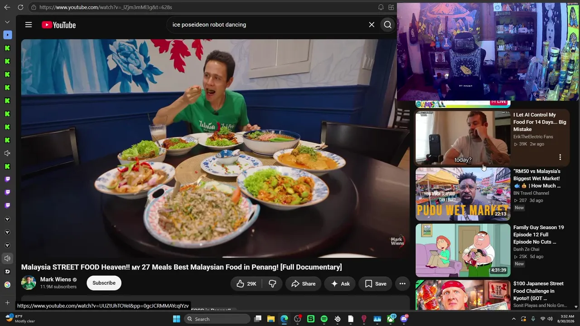This screenshot has height=326, width=580.
Task: Subscribe to Mark Wiens
Action: click(104, 283)
